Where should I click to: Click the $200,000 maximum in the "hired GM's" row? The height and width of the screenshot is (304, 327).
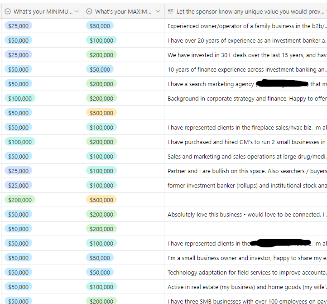(101, 142)
